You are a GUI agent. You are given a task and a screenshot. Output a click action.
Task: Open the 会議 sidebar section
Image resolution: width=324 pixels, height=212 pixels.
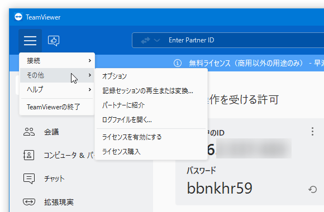(51, 132)
